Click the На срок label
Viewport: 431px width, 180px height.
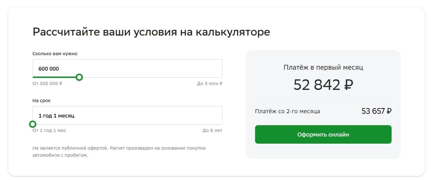[42, 101]
